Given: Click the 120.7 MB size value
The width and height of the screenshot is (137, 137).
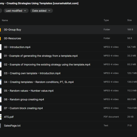Looking at the screenshot, I should coord(132,73).
